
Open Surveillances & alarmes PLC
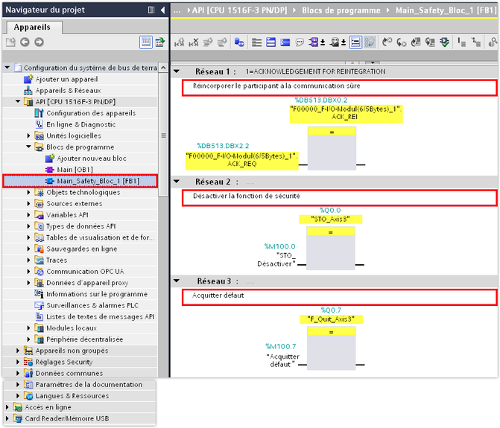pos(92,305)
